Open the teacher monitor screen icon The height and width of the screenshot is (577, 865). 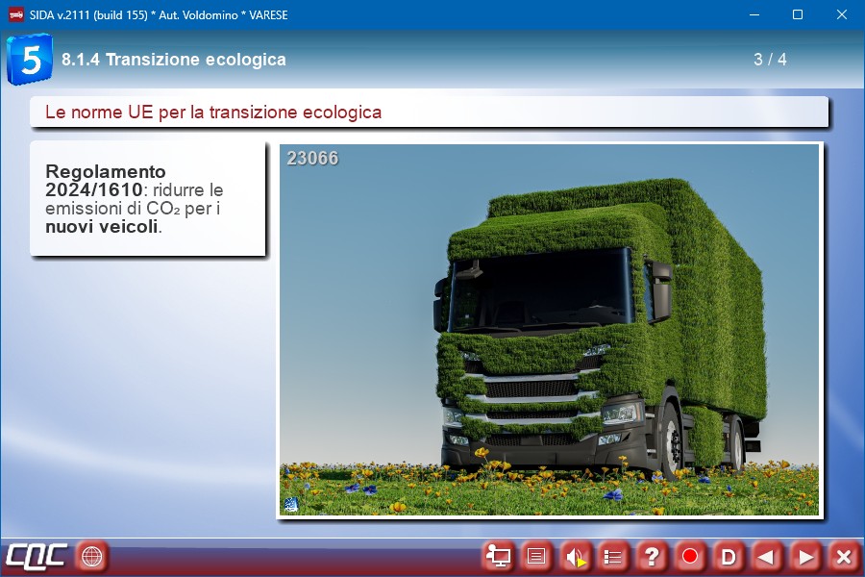click(498, 556)
